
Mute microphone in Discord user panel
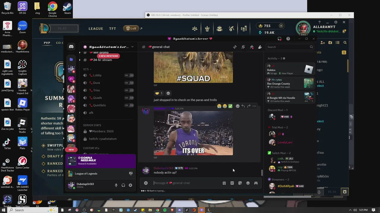(116, 185)
